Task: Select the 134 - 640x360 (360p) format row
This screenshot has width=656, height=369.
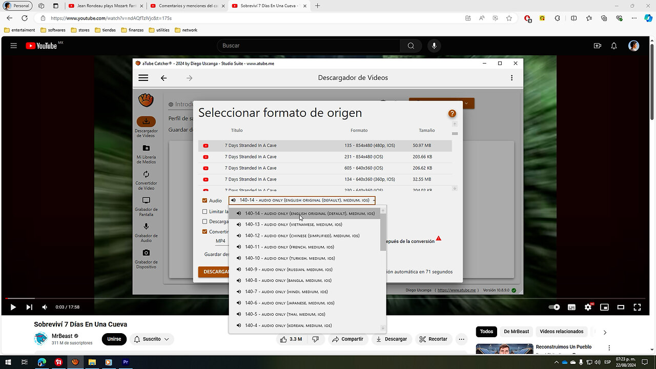Action: point(325,179)
